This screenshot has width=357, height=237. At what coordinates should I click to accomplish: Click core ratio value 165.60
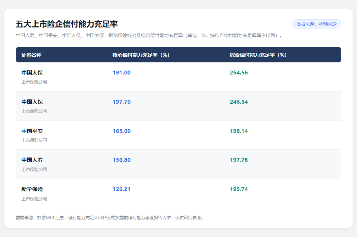[x=122, y=131]
